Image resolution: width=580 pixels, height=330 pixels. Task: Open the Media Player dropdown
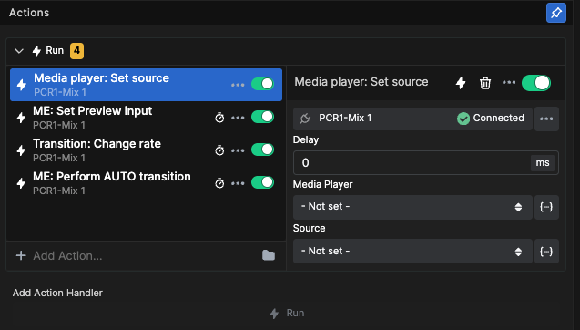pyautogui.click(x=412, y=207)
